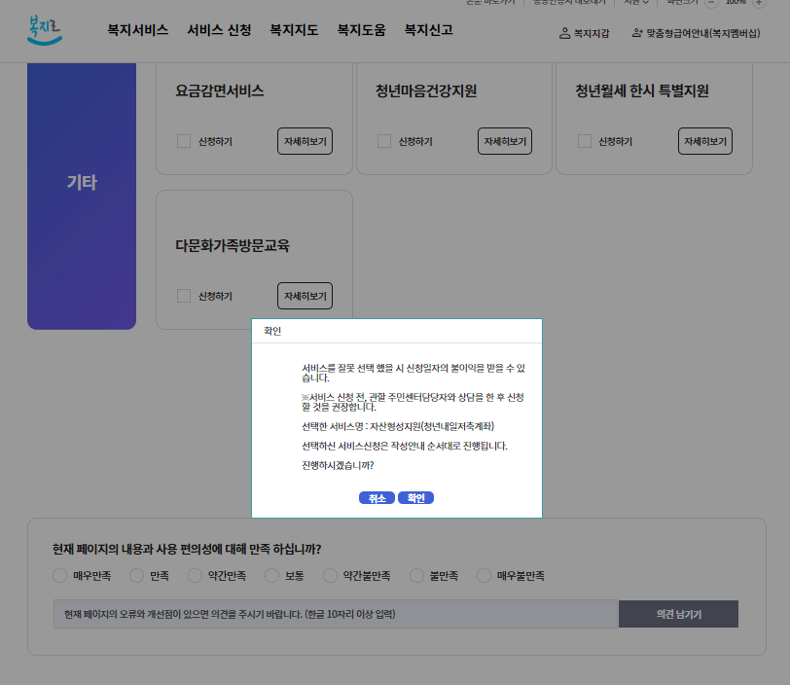The image size is (790, 685).
Task: View details of 다문화가족방문교육
Action: pyautogui.click(x=305, y=296)
